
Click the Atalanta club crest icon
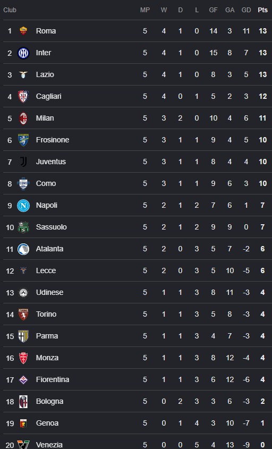click(x=23, y=249)
